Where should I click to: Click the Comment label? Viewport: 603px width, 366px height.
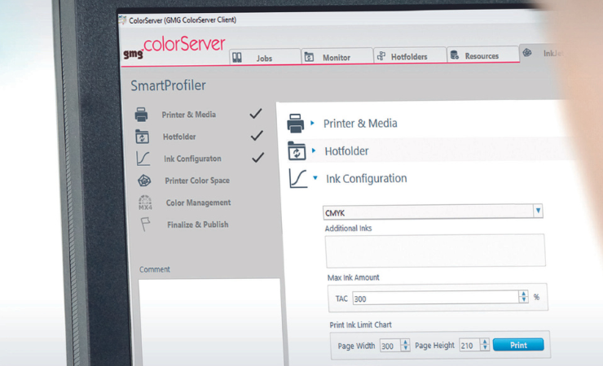(155, 269)
